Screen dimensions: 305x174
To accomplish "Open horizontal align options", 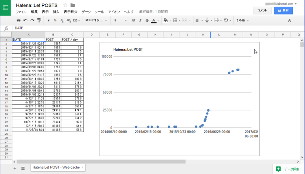I will click(199, 21).
